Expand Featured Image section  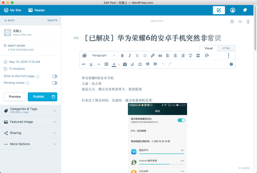pyautogui.click(x=30, y=122)
